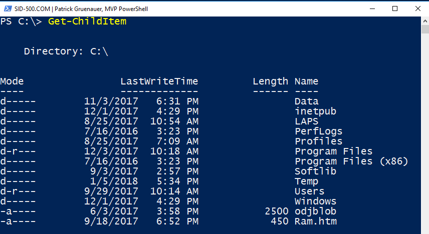Click the Directory: C:\ line
Image resolution: width=429 pixels, height=234 pixels.
pos(66,51)
